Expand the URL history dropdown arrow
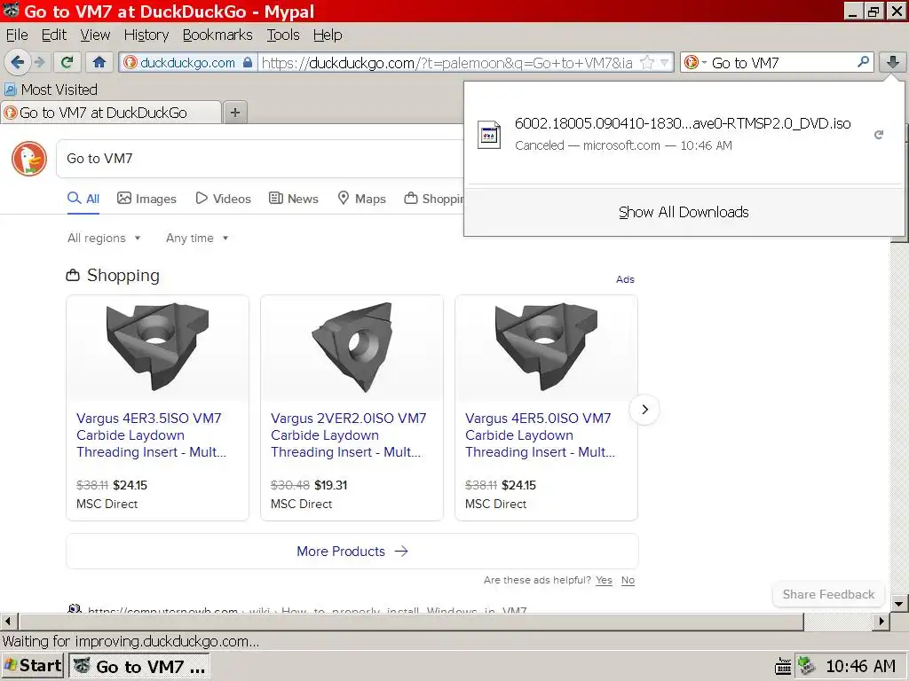The height and width of the screenshot is (681, 909). point(664,63)
